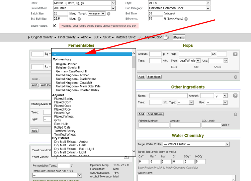Expand the Water Profile dropdown

[196, 144]
